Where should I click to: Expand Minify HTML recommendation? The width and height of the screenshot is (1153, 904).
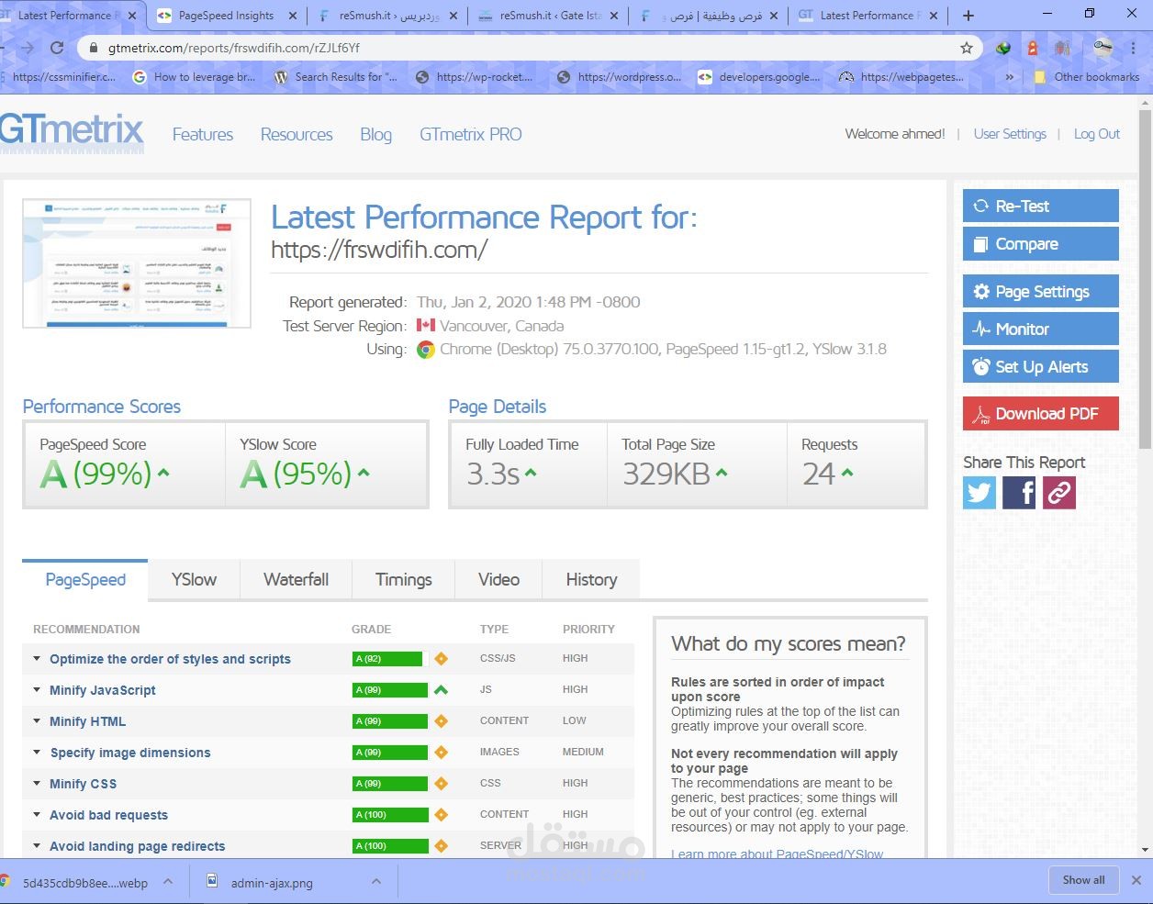(37, 720)
